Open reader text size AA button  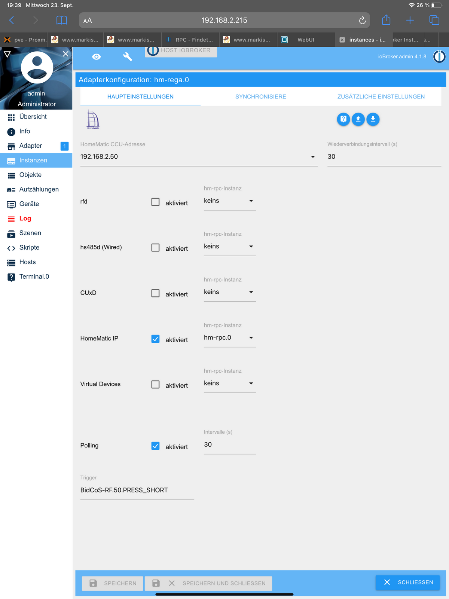click(x=88, y=21)
